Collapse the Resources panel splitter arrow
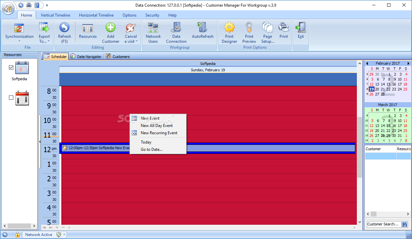 [x=40, y=142]
